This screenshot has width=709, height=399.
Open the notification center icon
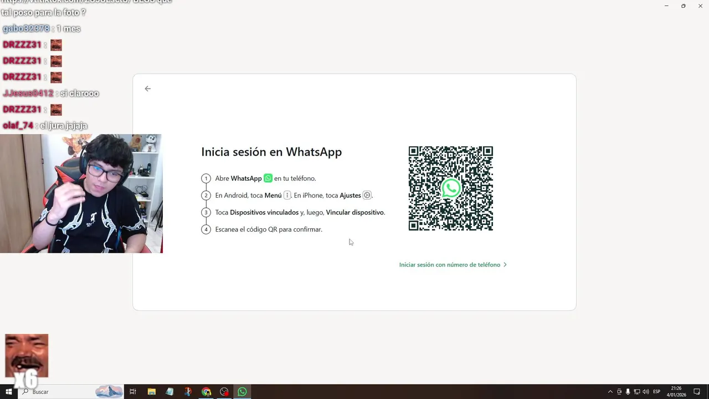tap(697, 392)
